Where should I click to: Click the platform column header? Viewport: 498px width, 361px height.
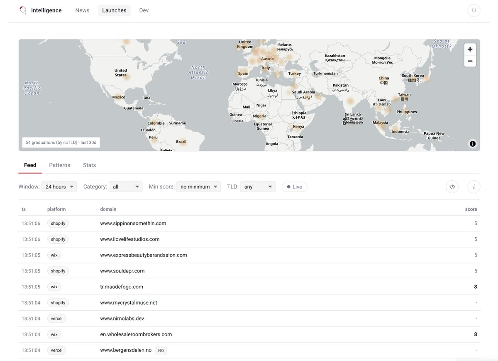[56, 209]
